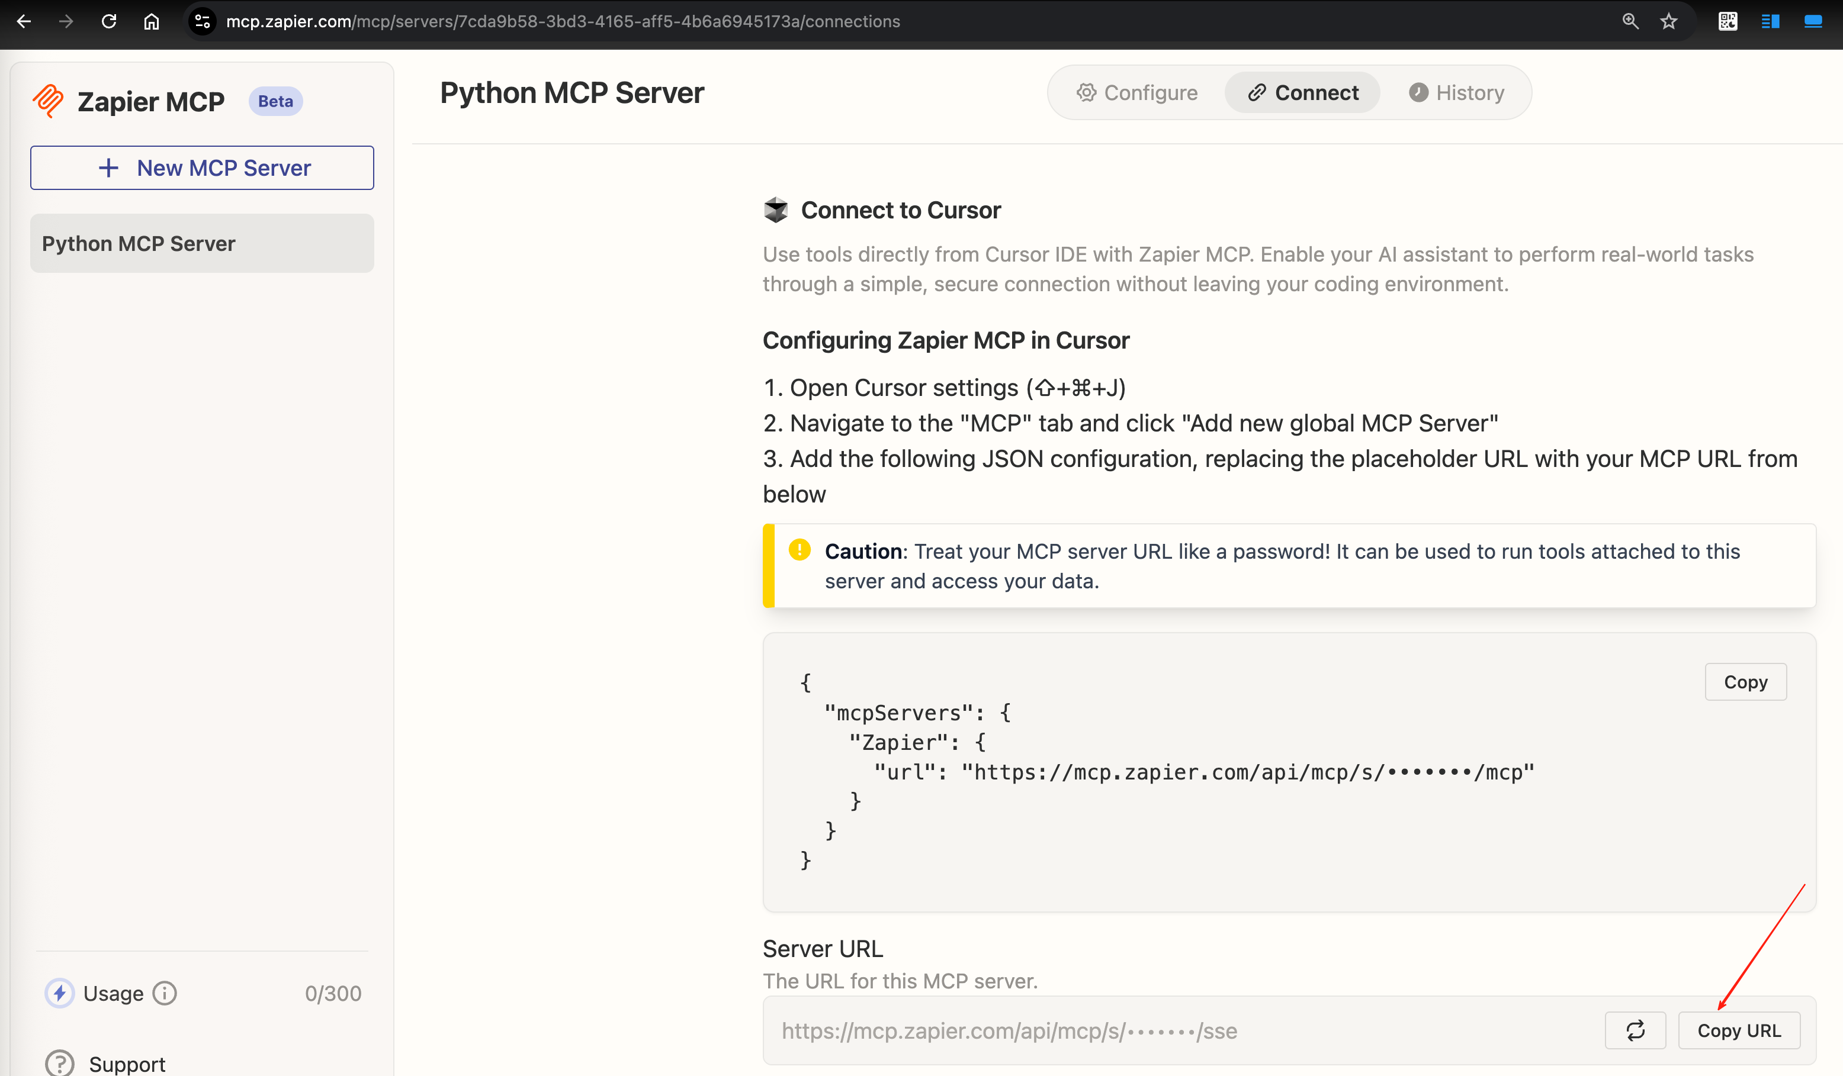Open the site information icon in address bar
Image resolution: width=1843 pixels, height=1076 pixels.
203,21
